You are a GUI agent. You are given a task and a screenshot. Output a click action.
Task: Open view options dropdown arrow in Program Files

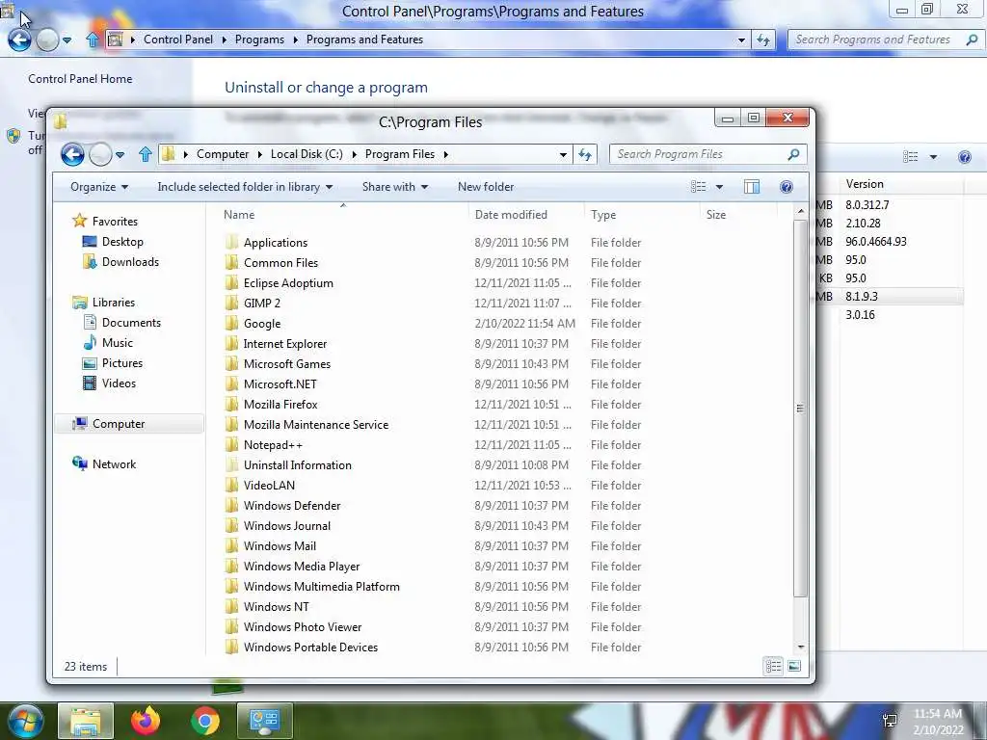[719, 187]
